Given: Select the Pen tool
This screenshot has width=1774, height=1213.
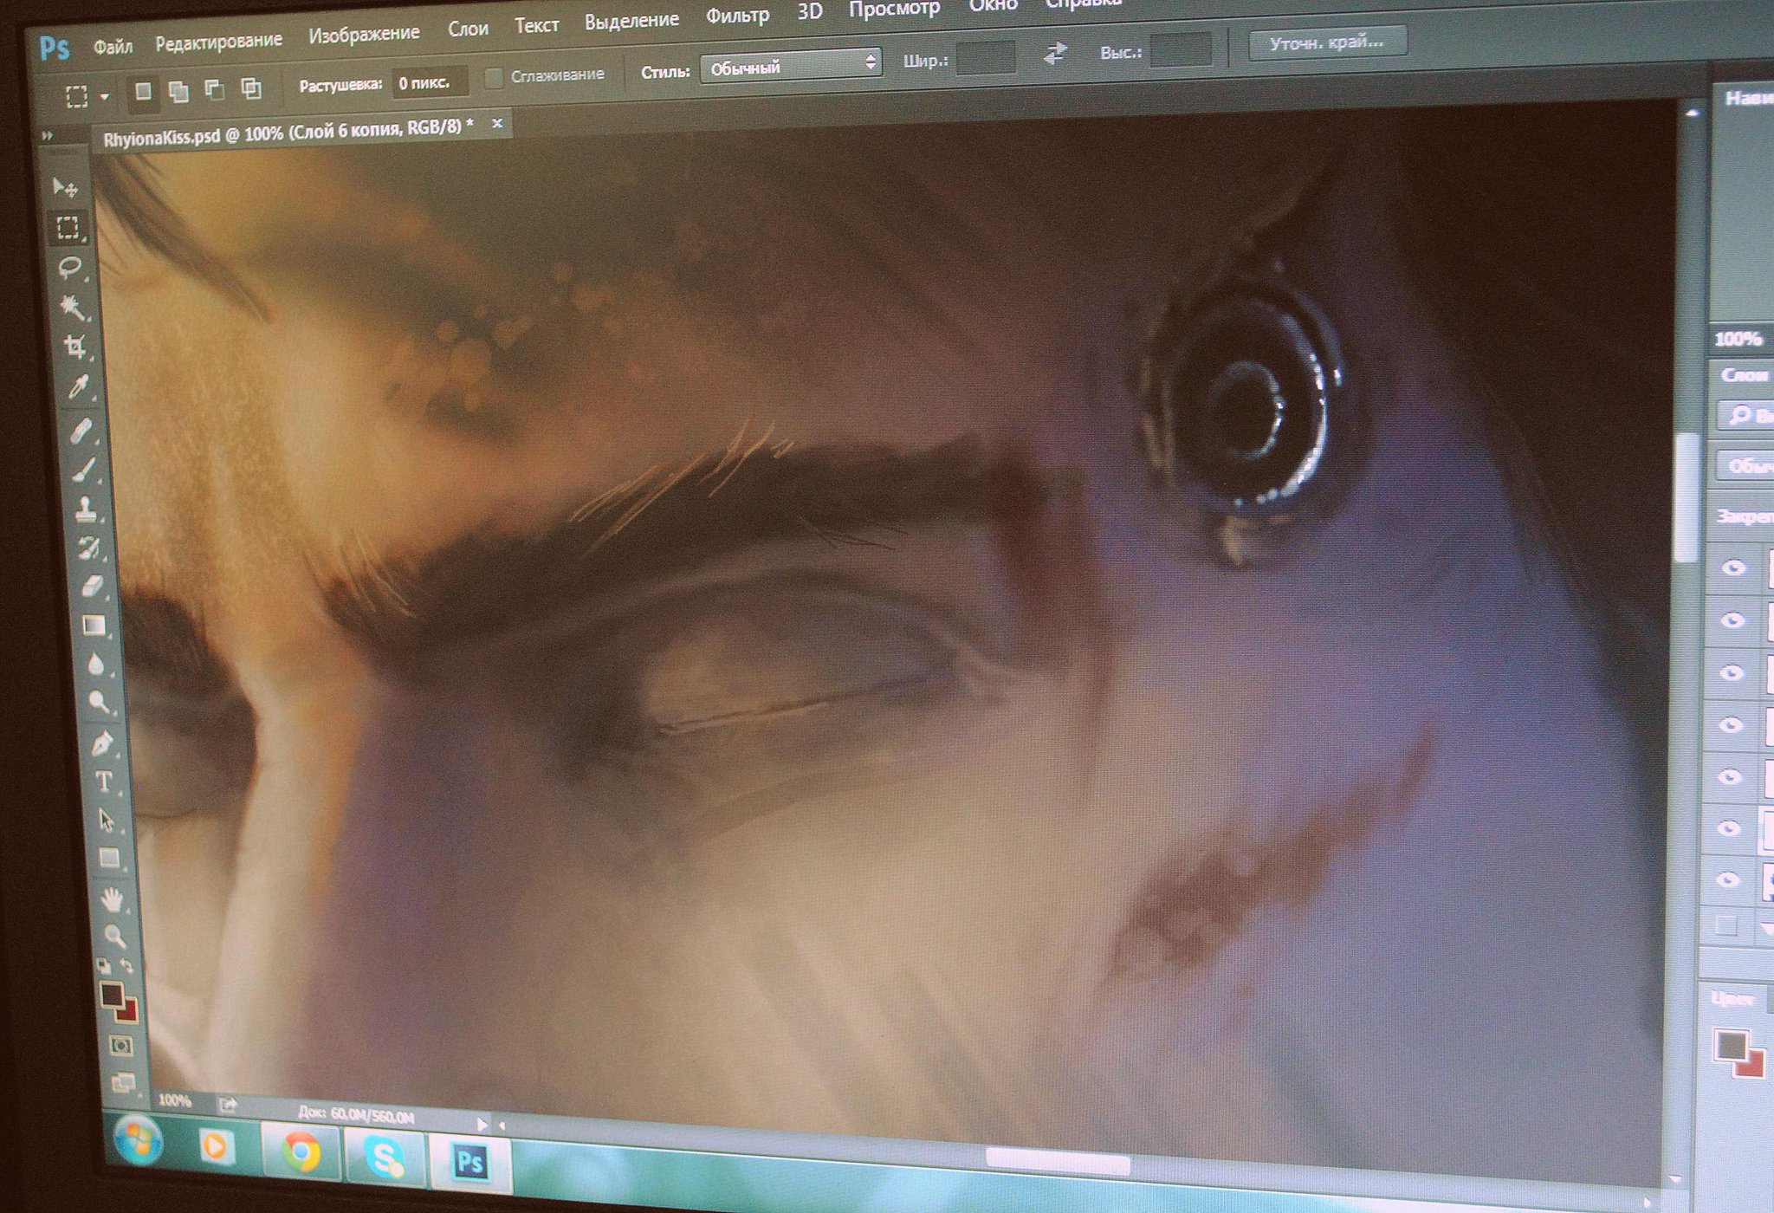Looking at the screenshot, I should click(x=102, y=743).
